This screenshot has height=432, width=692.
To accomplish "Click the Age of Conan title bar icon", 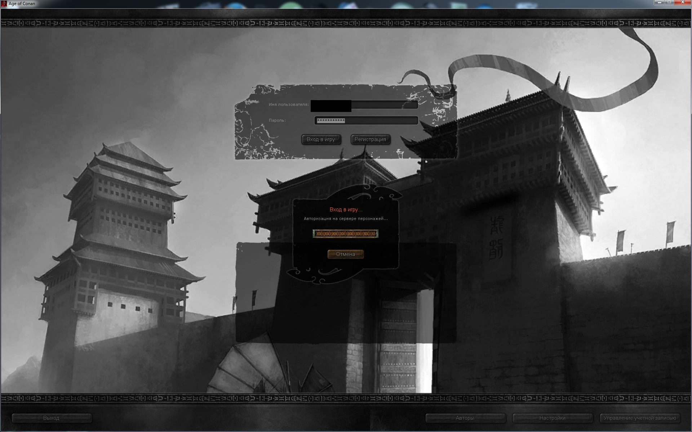I will (x=4, y=4).
